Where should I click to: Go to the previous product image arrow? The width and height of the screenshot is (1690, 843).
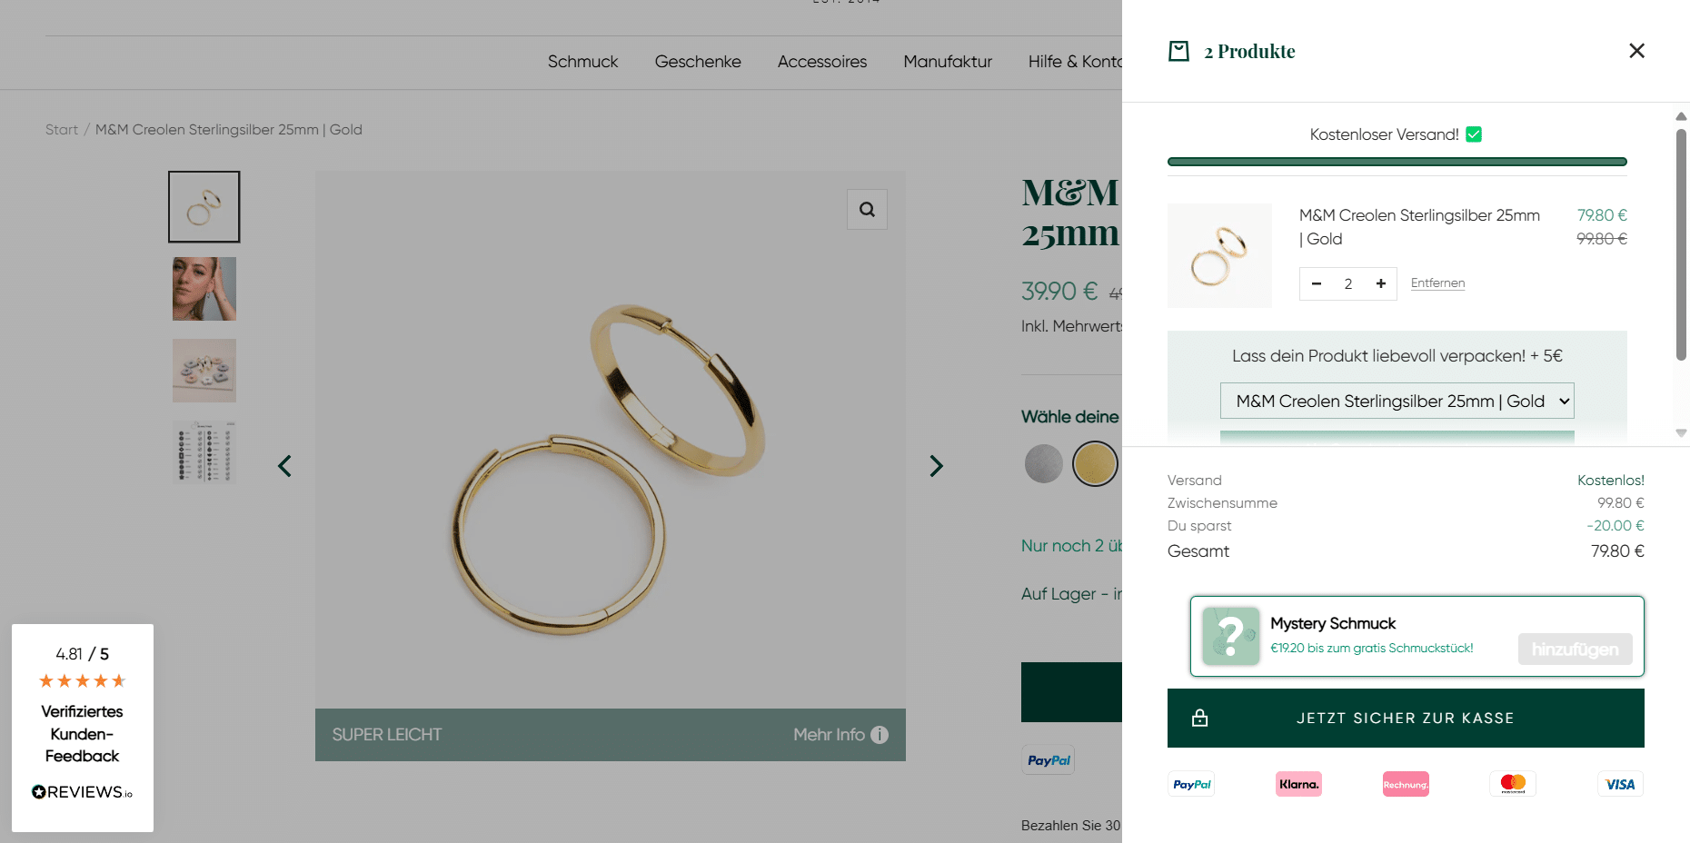point(284,466)
